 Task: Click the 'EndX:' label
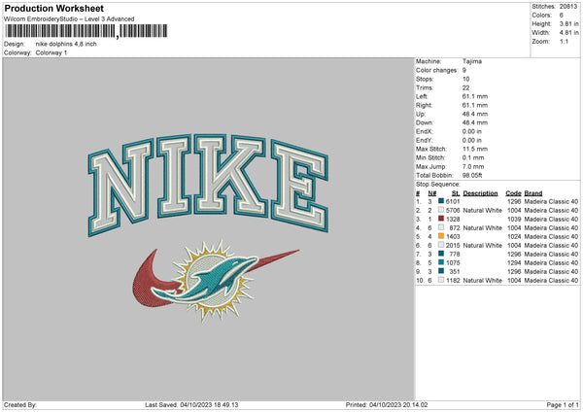click(425, 131)
